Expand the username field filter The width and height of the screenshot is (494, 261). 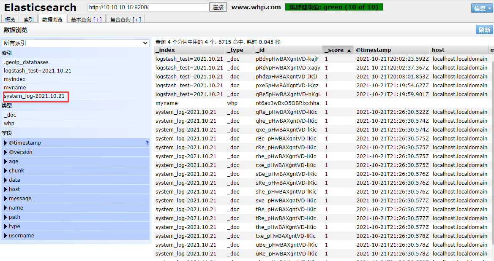pos(76,236)
